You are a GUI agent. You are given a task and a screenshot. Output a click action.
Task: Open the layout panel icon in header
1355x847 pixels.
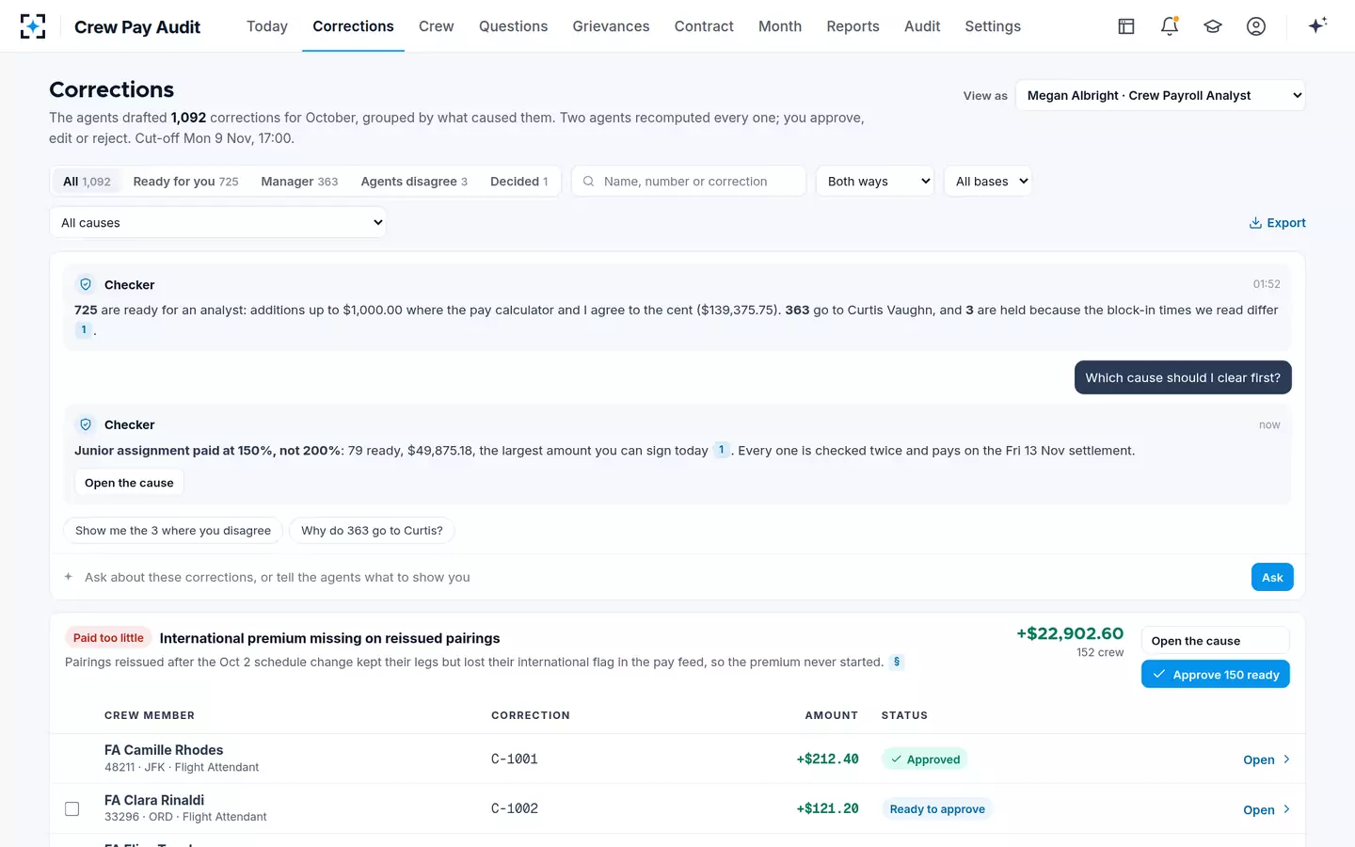point(1126,26)
